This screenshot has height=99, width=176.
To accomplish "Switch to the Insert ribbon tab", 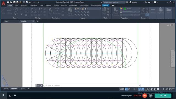I will [x=16, y=5].
